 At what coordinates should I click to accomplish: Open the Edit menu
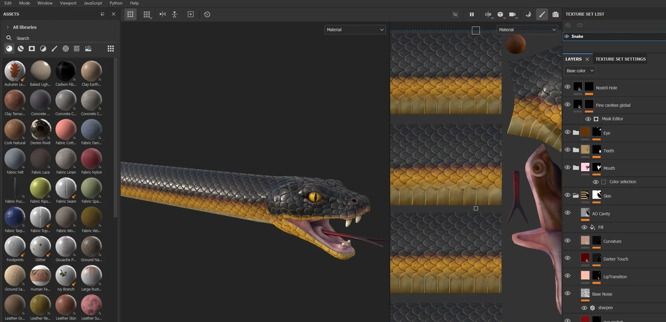pos(8,3)
